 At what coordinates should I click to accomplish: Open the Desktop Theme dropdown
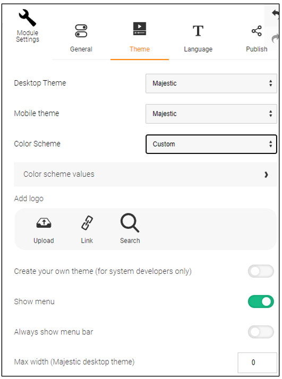pyautogui.click(x=211, y=83)
